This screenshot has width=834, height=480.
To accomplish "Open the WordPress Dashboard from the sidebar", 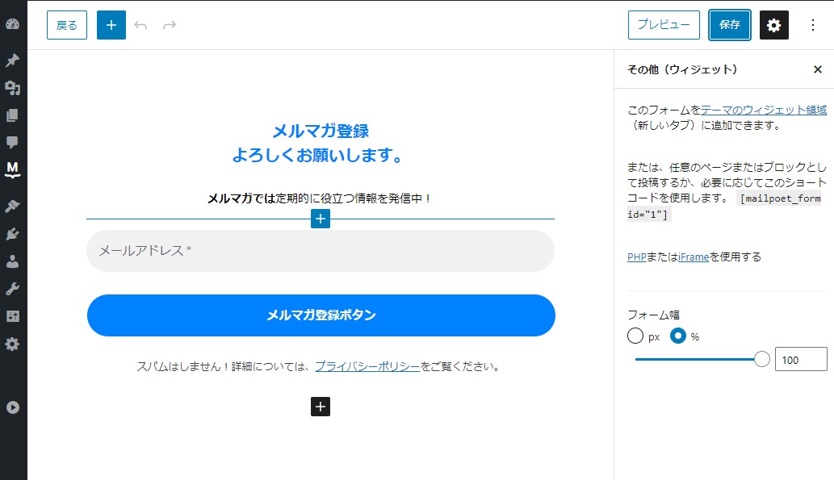I will coord(12,24).
